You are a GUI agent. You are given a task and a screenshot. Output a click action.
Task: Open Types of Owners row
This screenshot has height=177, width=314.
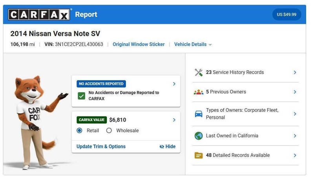pyautogui.click(x=245, y=114)
